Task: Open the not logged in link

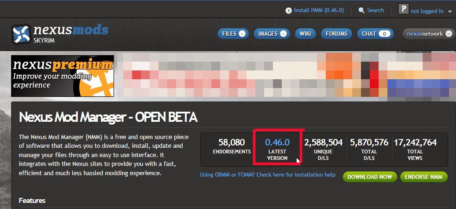Action: coord(427,11)
